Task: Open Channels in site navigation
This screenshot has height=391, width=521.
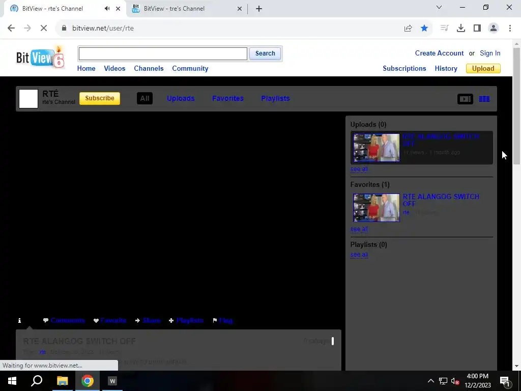Action: pyautogui.click(x=149, y=69)
